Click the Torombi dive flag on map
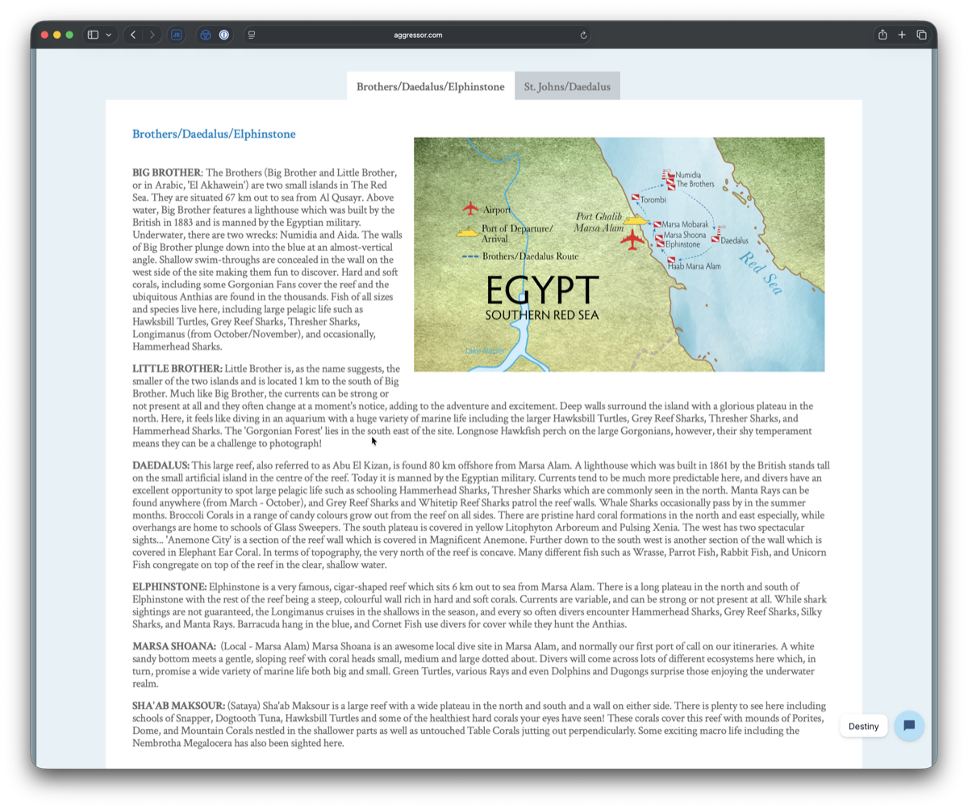968x809 pixels. pyautogui.click(x=635, y=198)
